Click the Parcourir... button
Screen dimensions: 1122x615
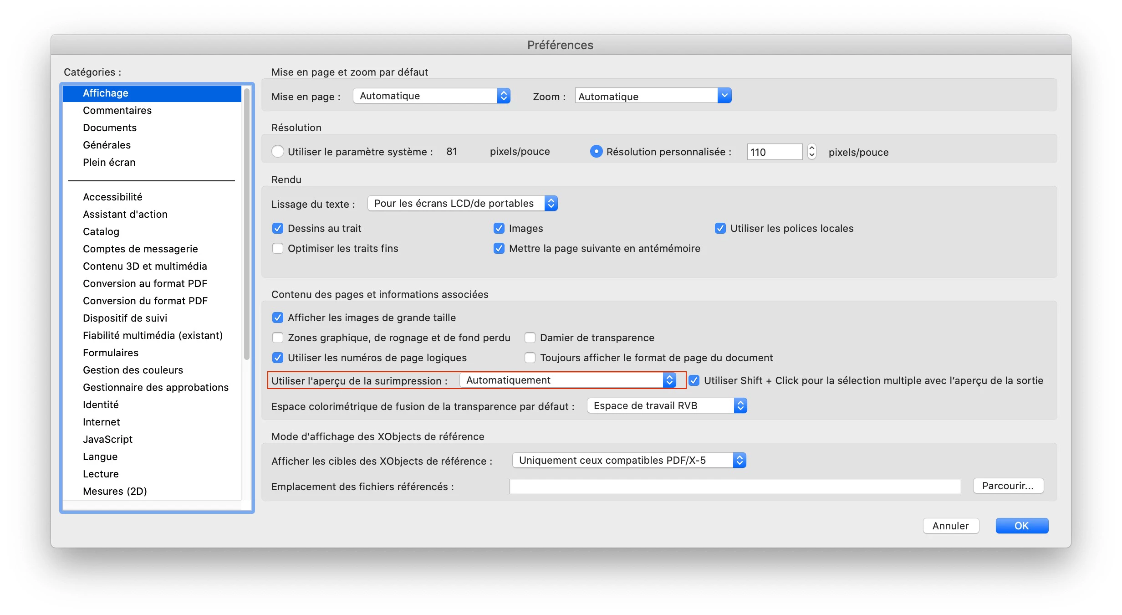coord(1008,486)
